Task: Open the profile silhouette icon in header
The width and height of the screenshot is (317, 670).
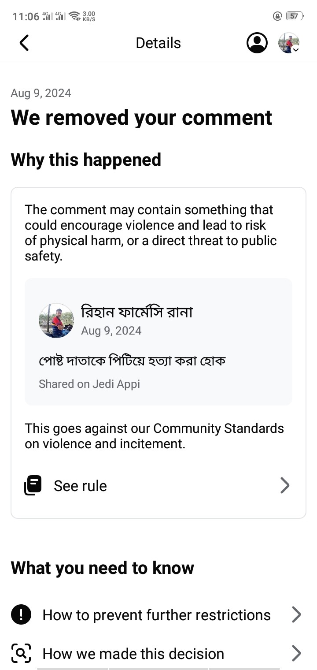Action: [257, 43]
